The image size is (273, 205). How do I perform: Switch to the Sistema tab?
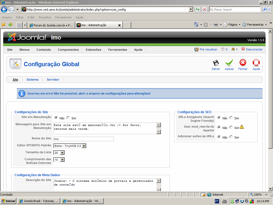click(32, 80)
